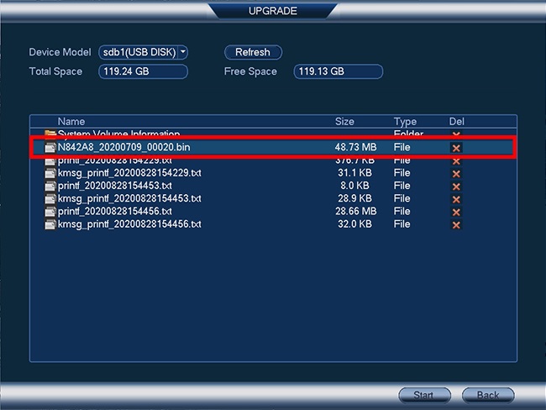
Task: Sort files by the Name column header
Action: click(71, 122)
